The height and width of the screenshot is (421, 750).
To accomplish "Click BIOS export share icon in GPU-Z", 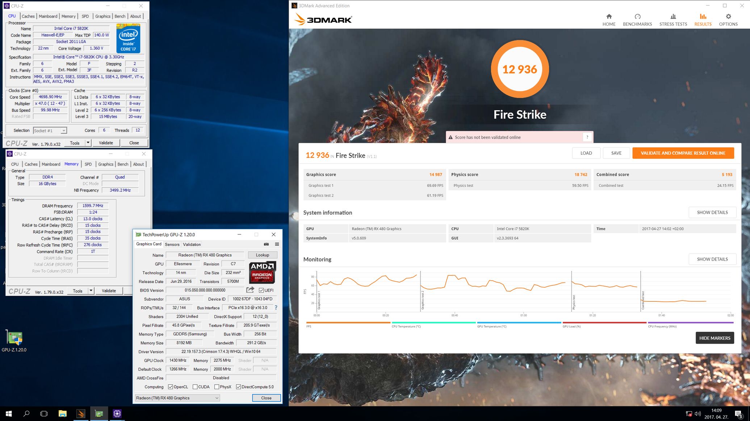I will coord(250,290).
